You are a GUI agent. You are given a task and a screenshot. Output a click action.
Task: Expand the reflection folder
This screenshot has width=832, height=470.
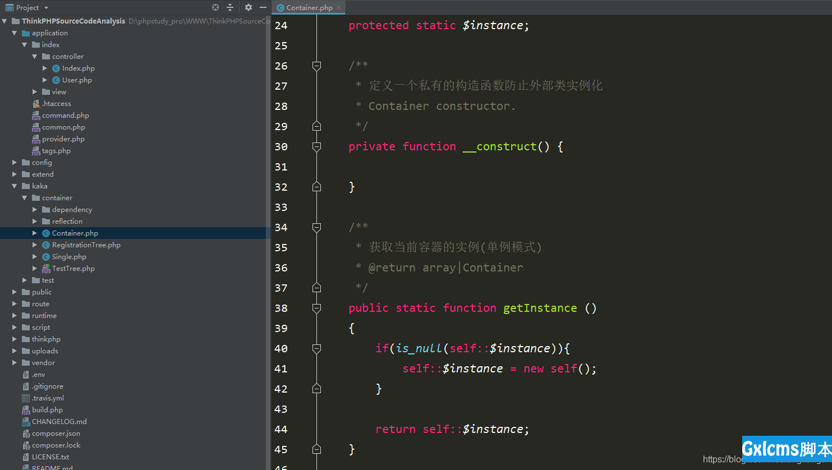(35, 222)
